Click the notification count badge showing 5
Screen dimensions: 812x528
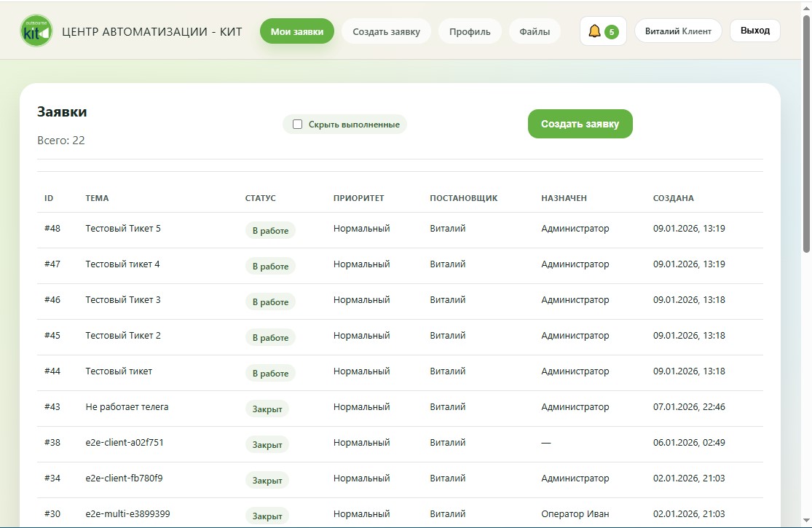pyautogui.click(x=612, y=32)
